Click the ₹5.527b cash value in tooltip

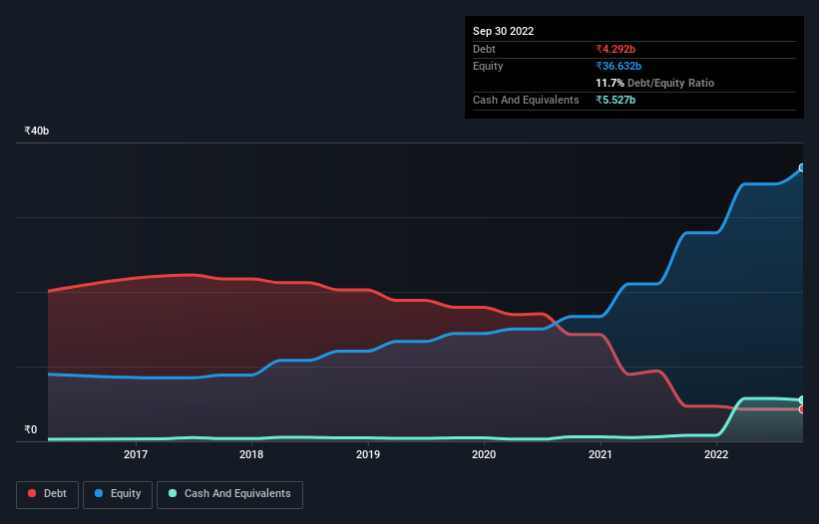coord(615,100)
